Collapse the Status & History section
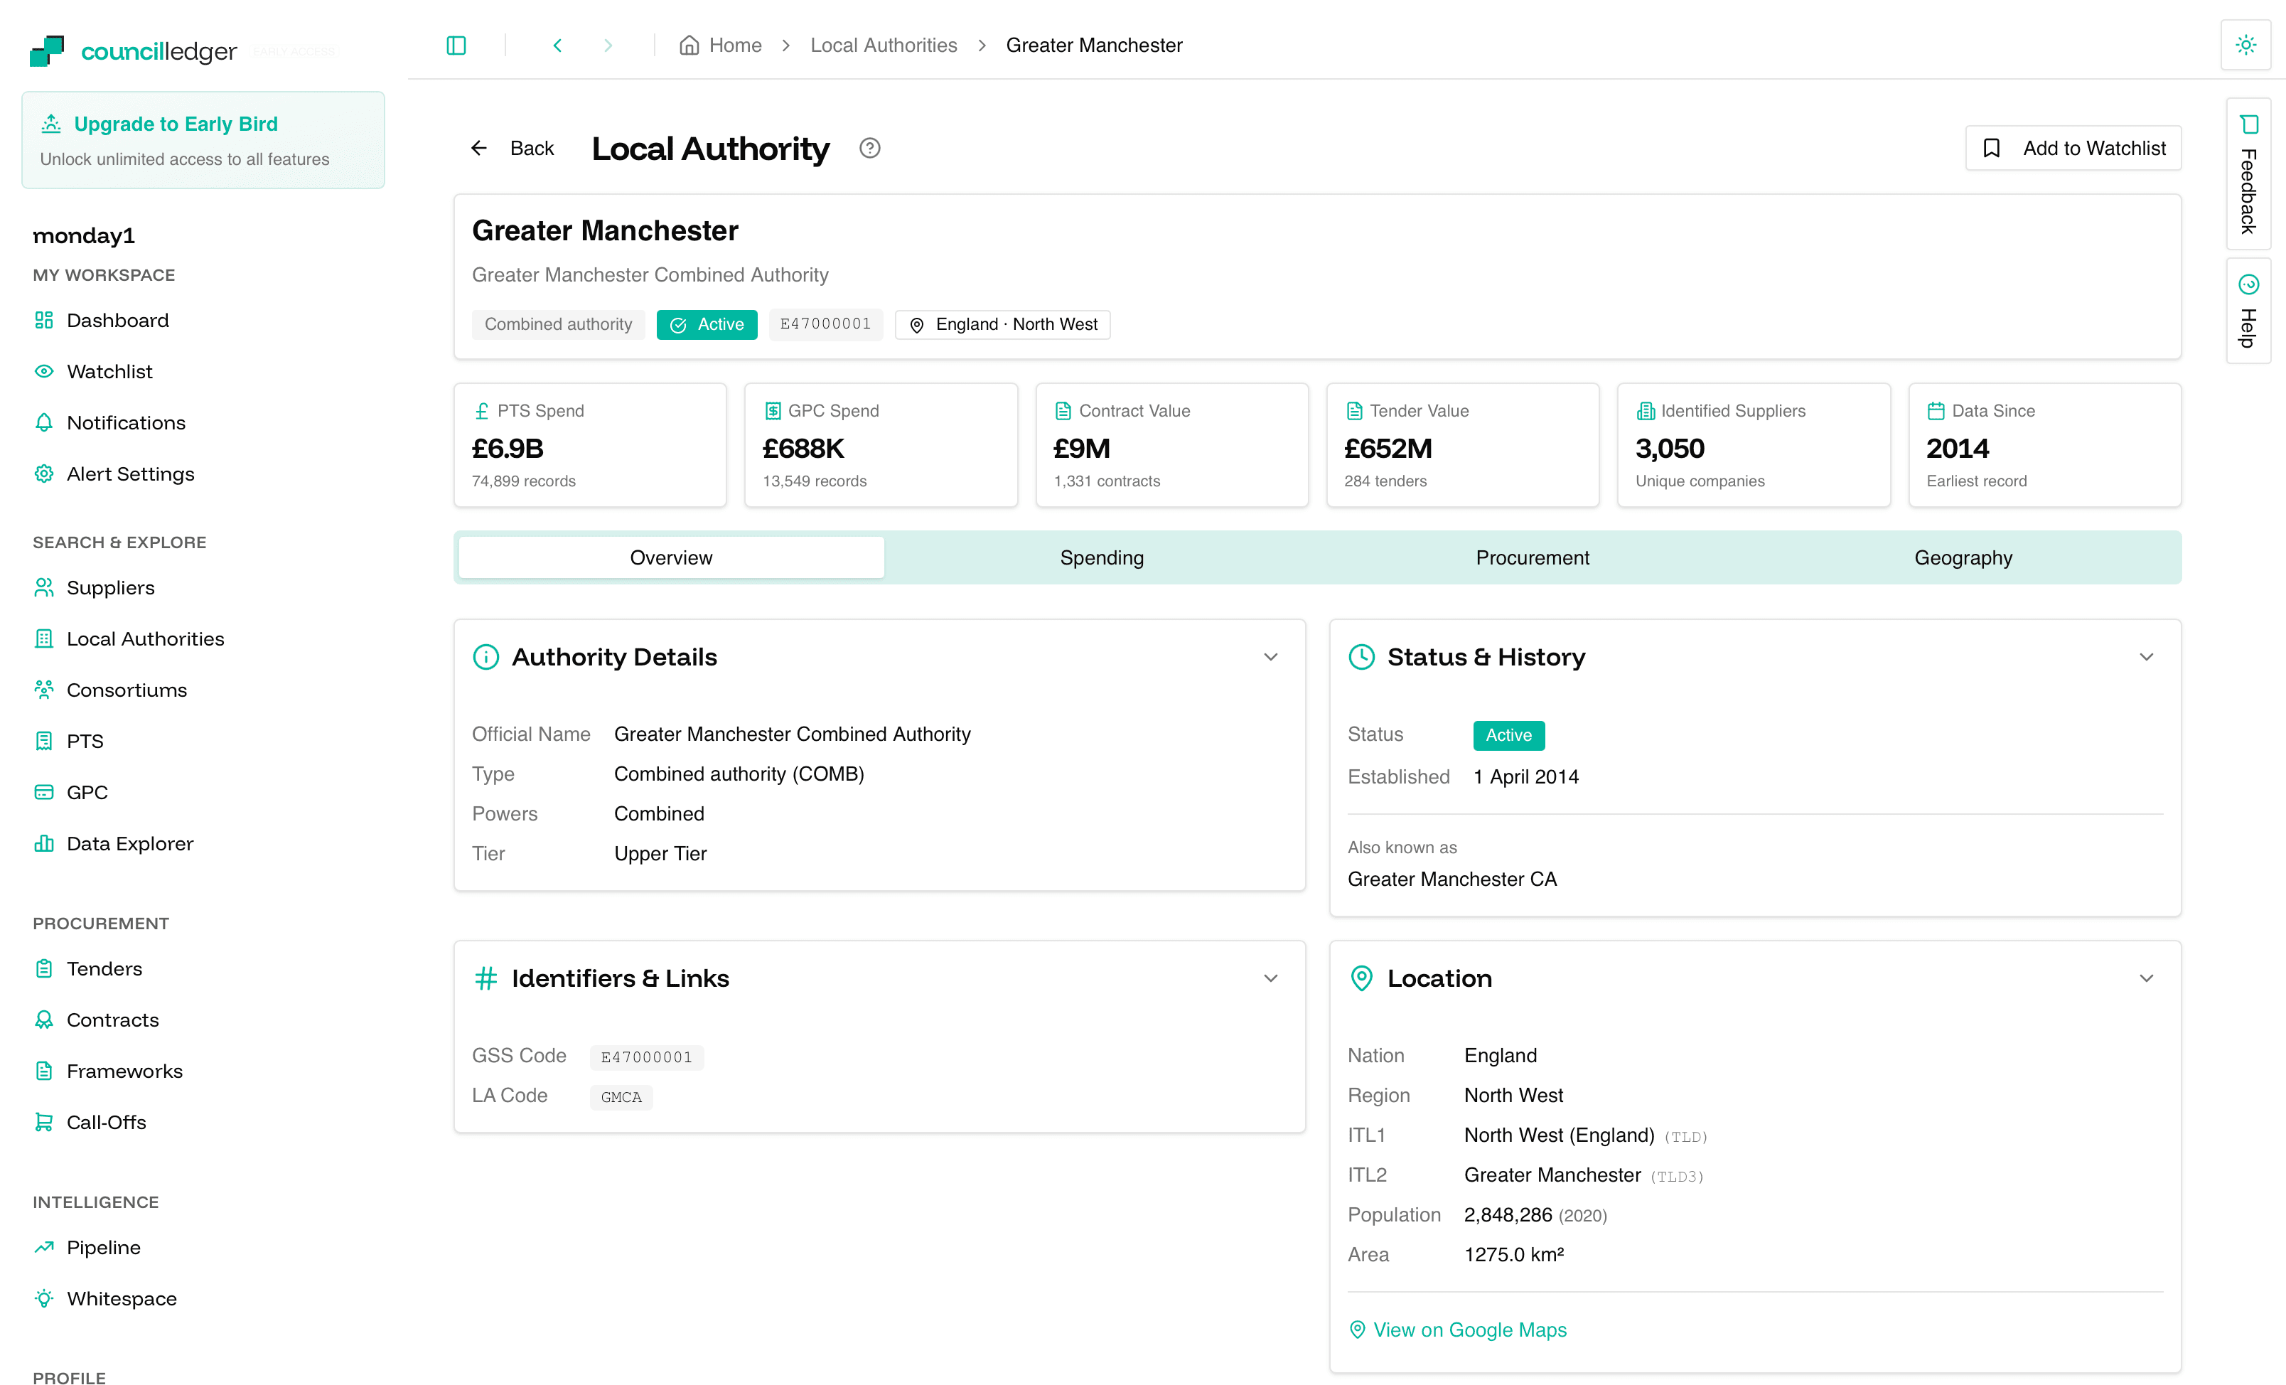This screenshot has width=2286, height=1385. pyautogui.click(x=2147, y=657)
